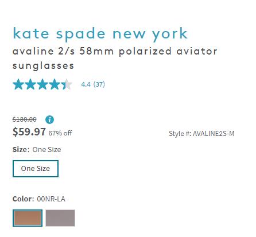256x237 pixels.
Task: Click the half-filled fifth rating star
Action: coord(67,84)
